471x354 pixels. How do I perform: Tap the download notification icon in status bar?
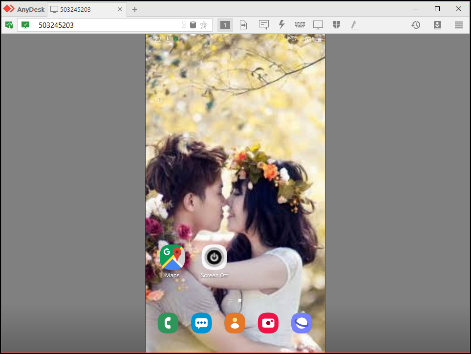coord(168,39)
